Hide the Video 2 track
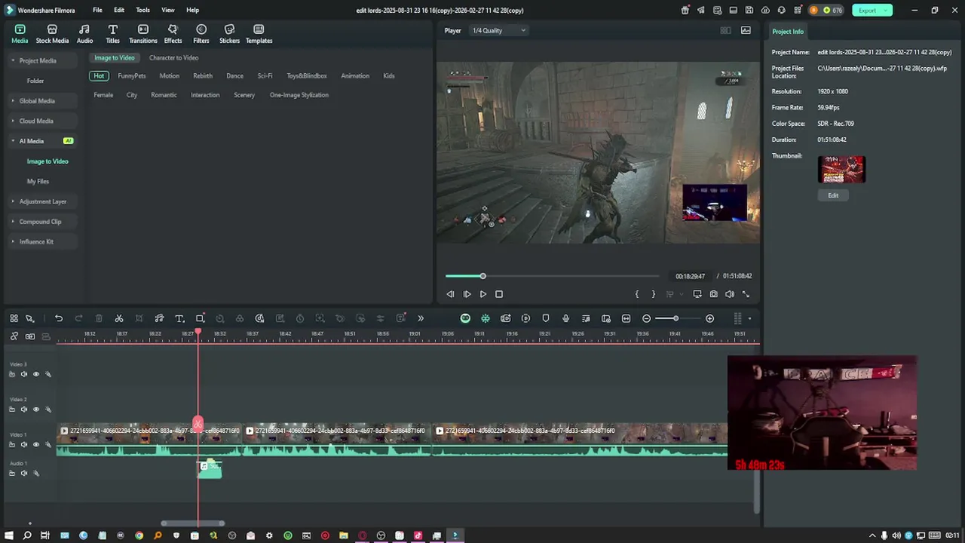The height and width of the screenshot is (543, 965). tap(35, 410)
